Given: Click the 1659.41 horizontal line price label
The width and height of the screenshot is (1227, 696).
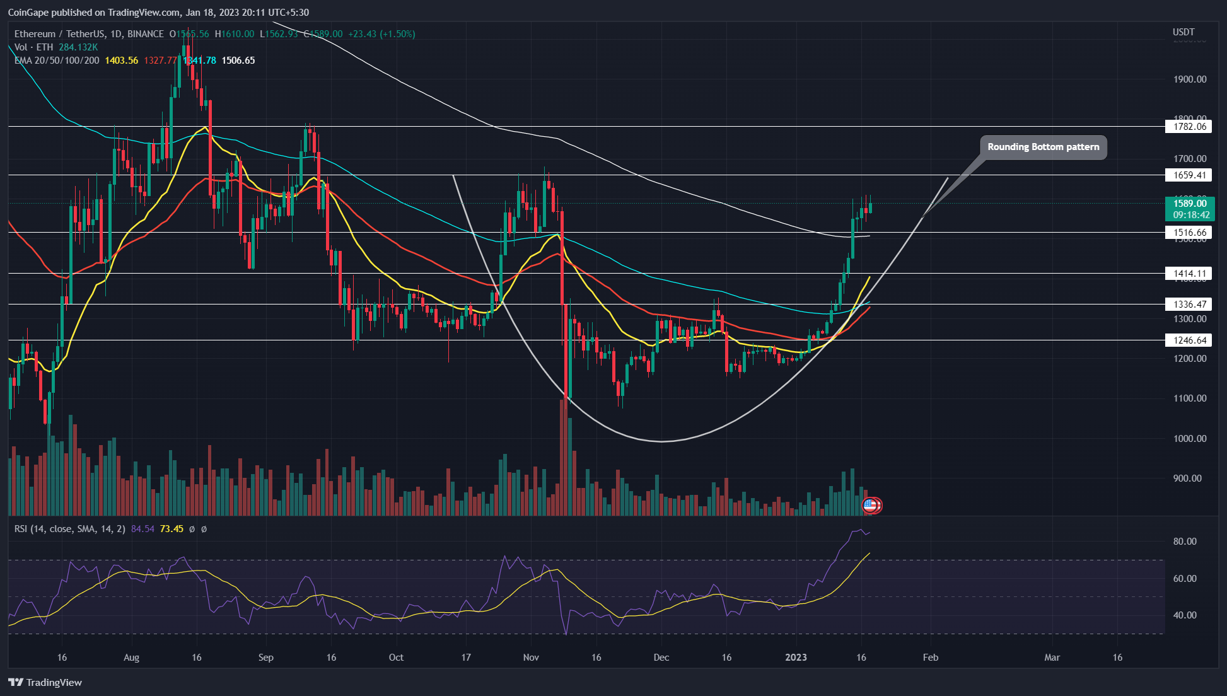Looking at the screenshot, I should [1189, 175].
